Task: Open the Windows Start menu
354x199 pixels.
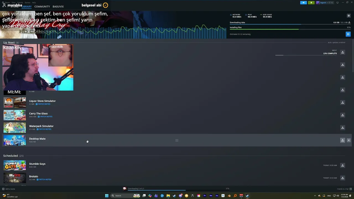Action: click(x=107, y=196)
